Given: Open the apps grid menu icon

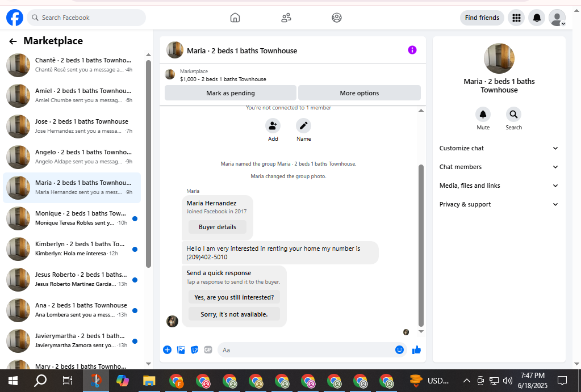Looking at the screenshot, I should 516,18.
